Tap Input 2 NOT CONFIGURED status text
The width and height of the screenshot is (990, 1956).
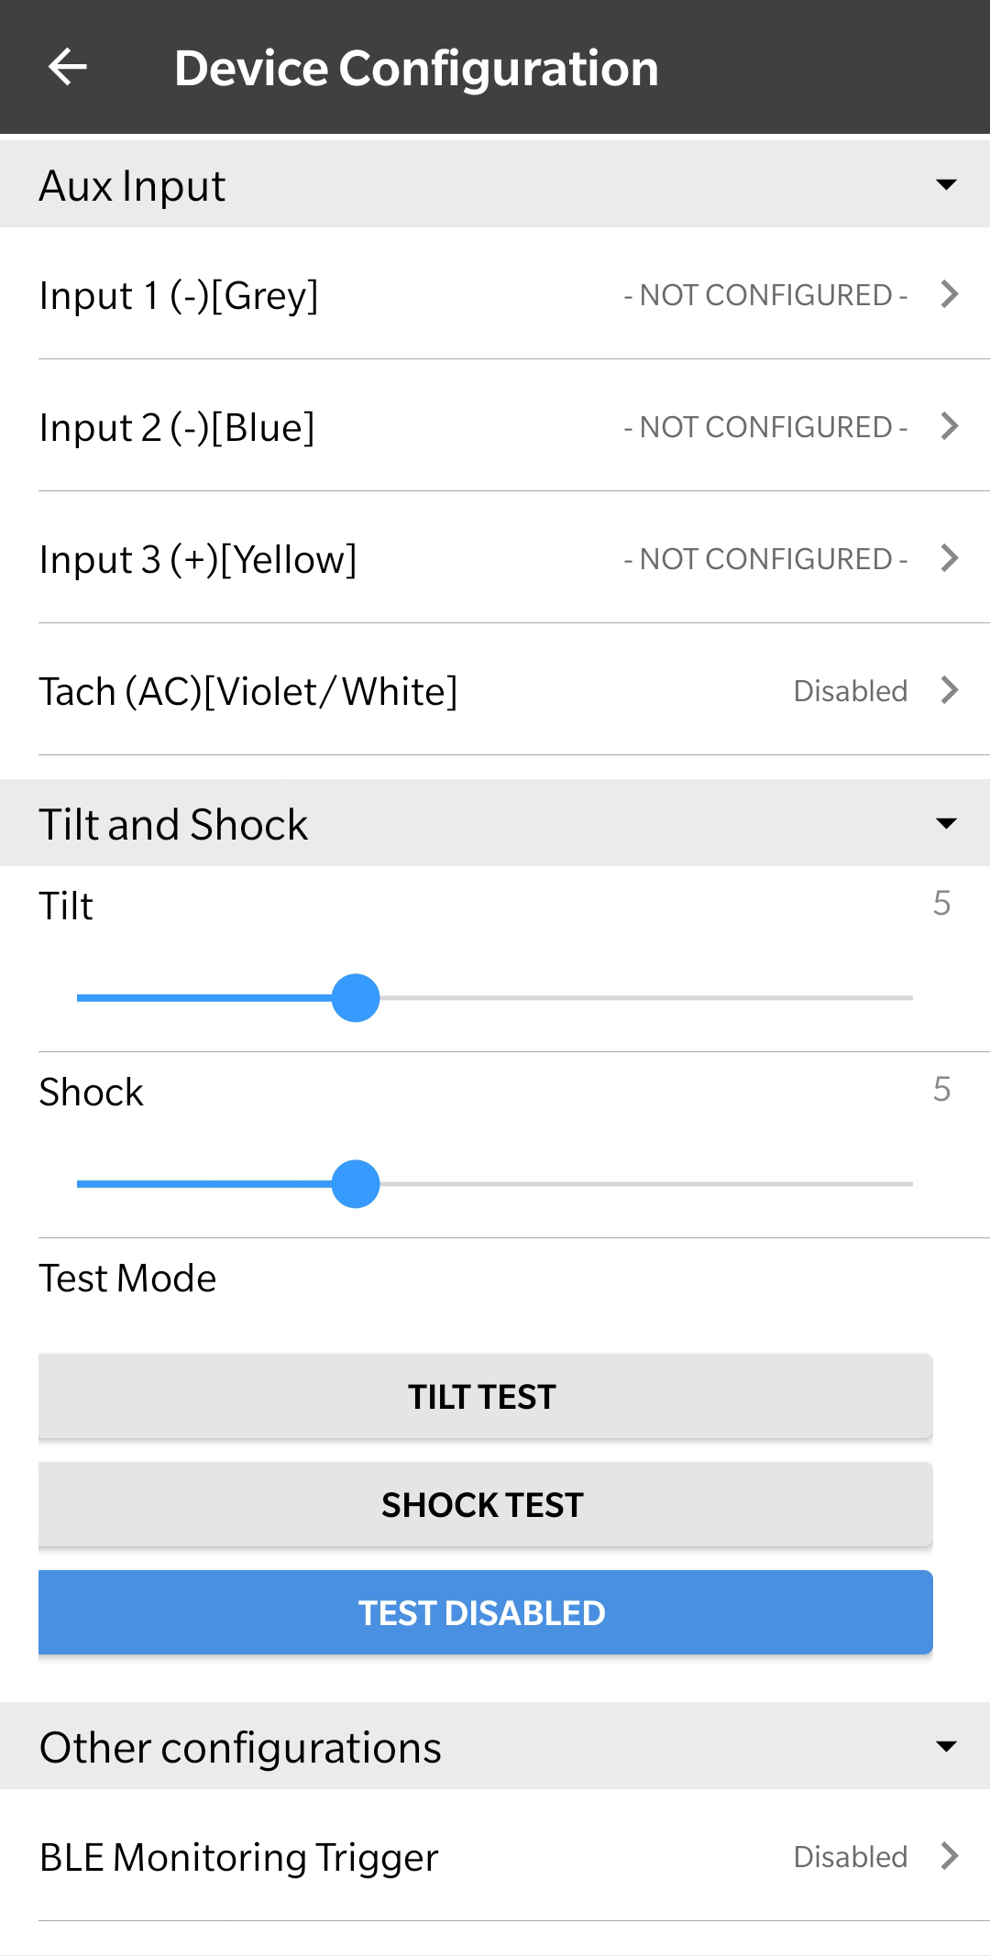pyautogui.click(x=765, y=427)
